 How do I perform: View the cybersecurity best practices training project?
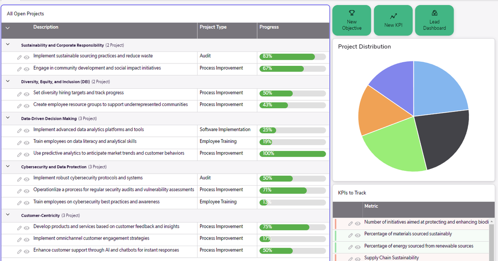click(27, 203)
